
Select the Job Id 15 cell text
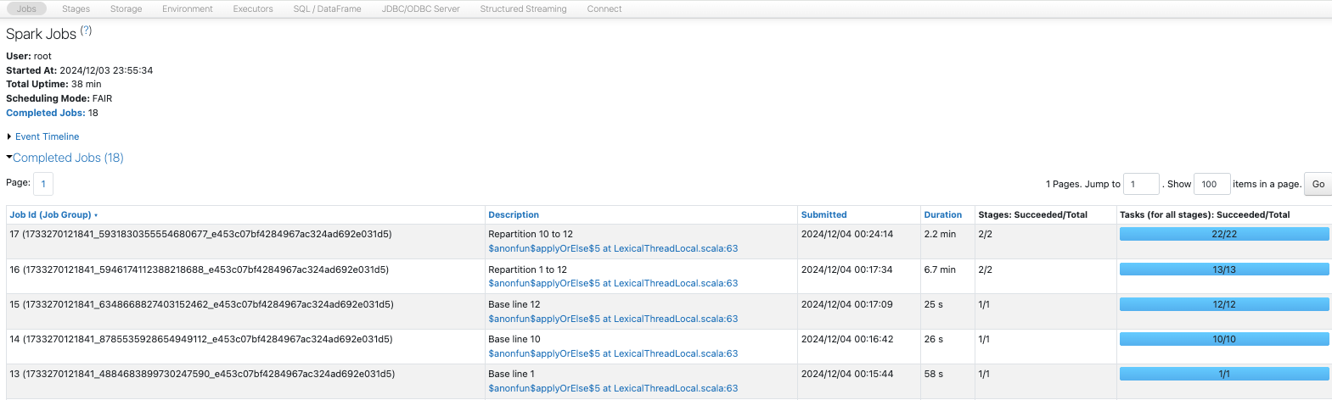click(201, 304)
